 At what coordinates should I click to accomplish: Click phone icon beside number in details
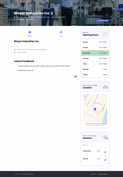point(15,53)
